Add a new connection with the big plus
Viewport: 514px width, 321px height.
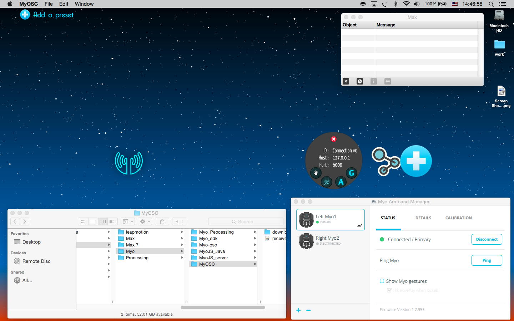point(416,161)
